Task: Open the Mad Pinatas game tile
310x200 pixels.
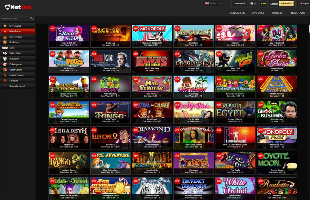Action: (152, 87)
